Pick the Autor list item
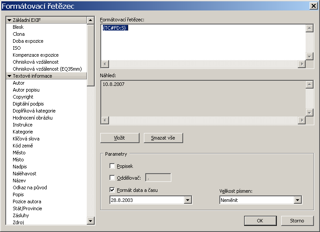Image resolution: width=320 pixels, height=232 pixels. (x=19, y=83)
